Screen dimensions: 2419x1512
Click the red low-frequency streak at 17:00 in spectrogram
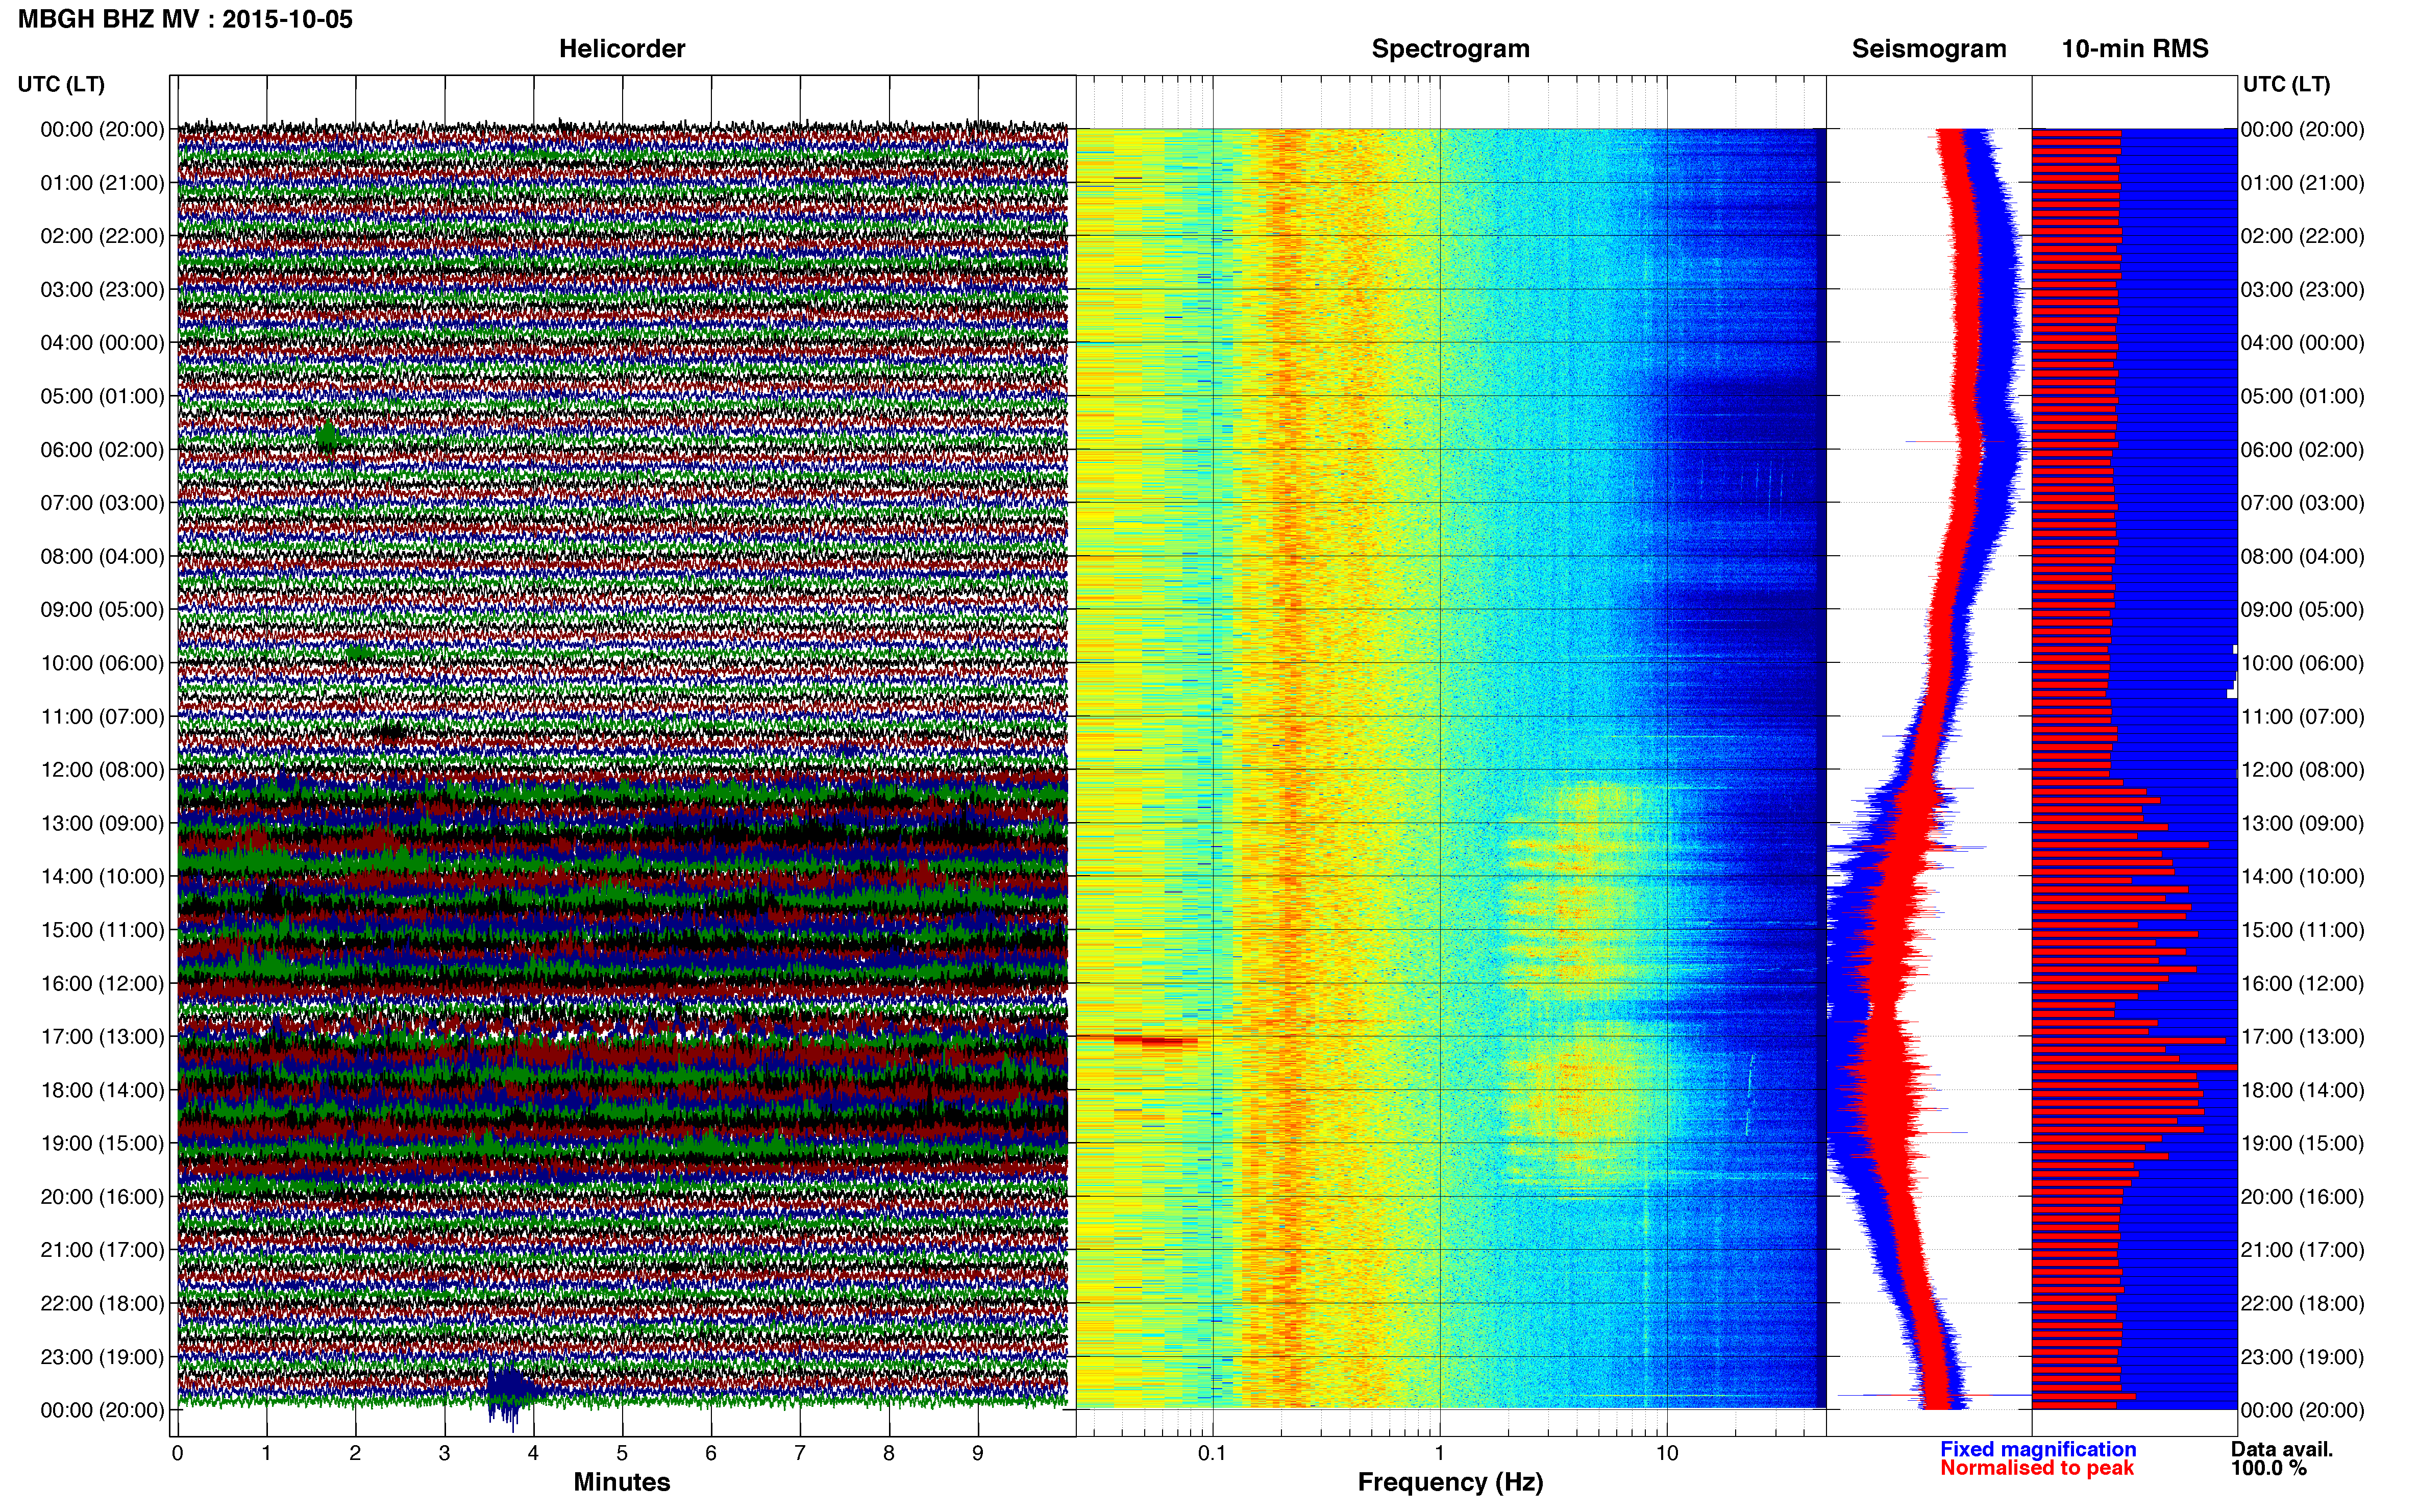coord(1155,1041)
